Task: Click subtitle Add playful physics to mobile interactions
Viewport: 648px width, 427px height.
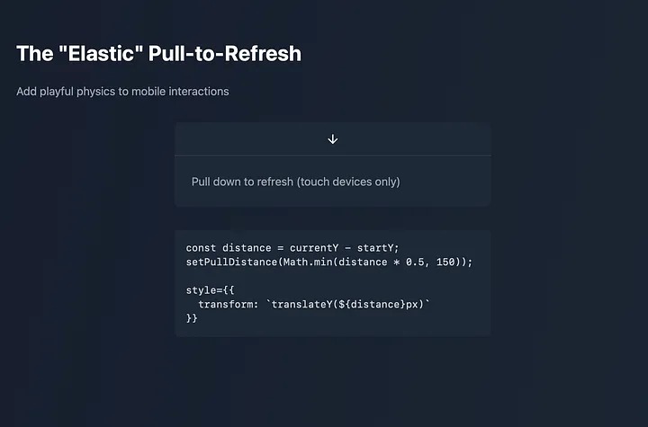Action: pos(122,92)
